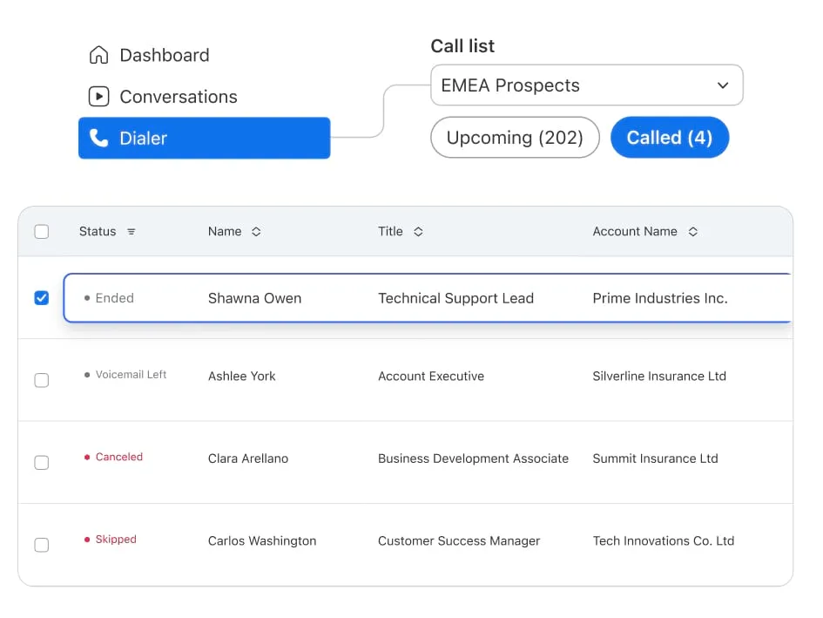Image resolution: width=823 pixels, height=618 pixels.
Task: Sort by Account Name column arrows
Action: [693, 232]
